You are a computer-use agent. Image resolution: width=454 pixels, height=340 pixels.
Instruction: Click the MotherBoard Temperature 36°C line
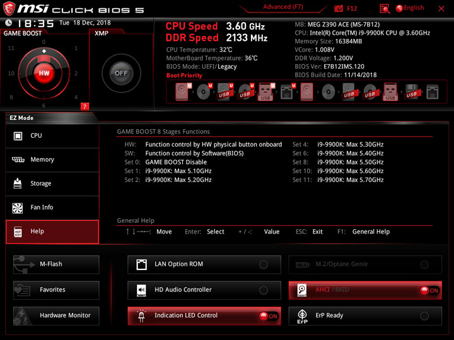pyautogui.click(x=212, y=58)
